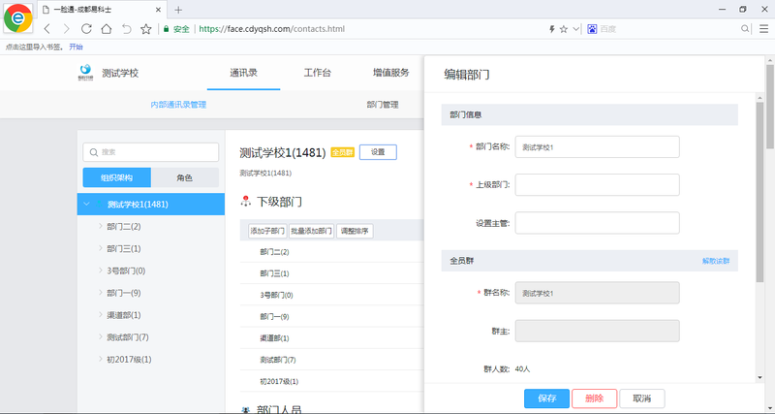Collapse the 测试学校1(1481) tree node

pos(88,205)
